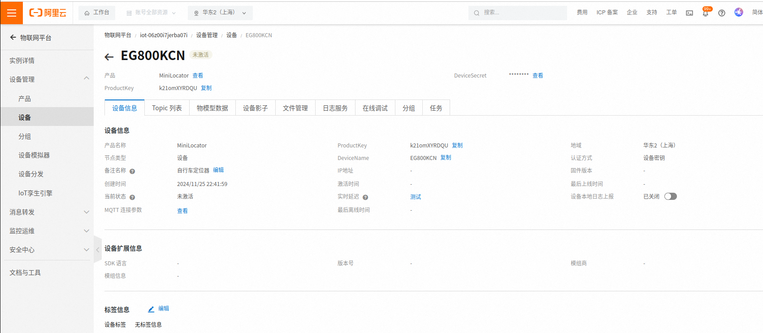Open the 华东2（上海） region dropdown
The image size is (763, 333).
(220, 13)
